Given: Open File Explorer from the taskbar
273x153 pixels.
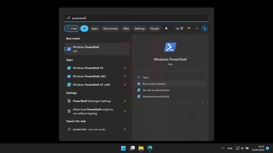Looking at the screenshot, I should point(141,148).
